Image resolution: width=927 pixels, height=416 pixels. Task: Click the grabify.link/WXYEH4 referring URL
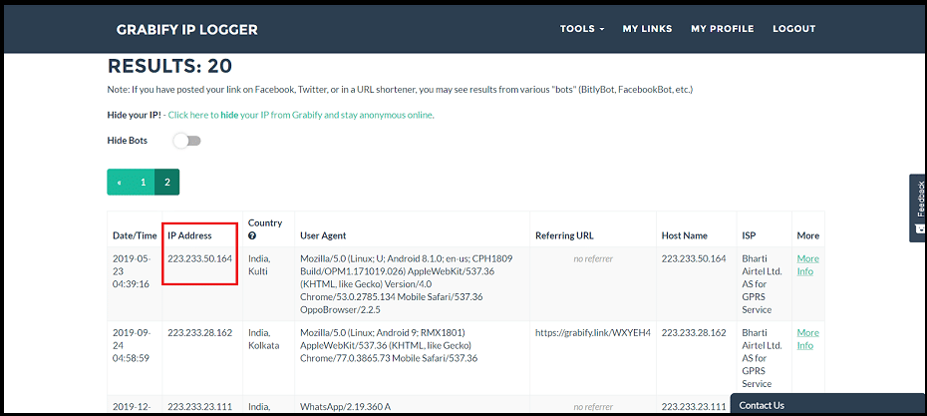593,332
